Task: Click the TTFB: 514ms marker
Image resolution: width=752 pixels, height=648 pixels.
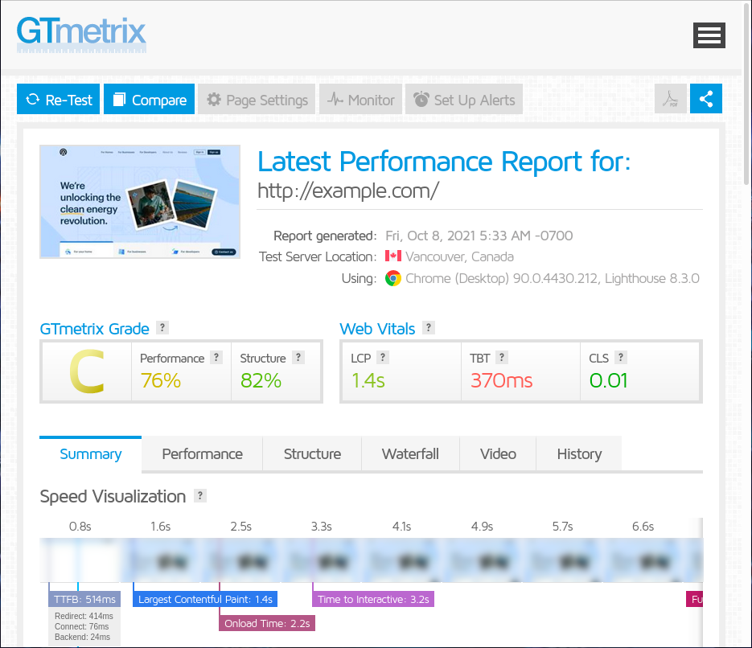Action: coord(85,599)
